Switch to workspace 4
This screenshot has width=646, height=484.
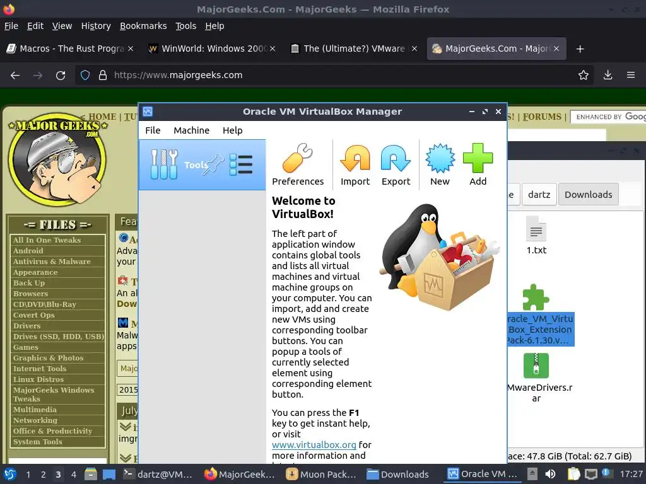pyautogui.click(x=73, y=475)
